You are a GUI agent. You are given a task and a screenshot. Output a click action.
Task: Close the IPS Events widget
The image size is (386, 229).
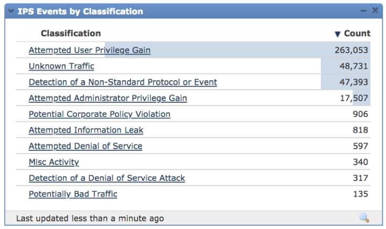[x=375, y=10]
